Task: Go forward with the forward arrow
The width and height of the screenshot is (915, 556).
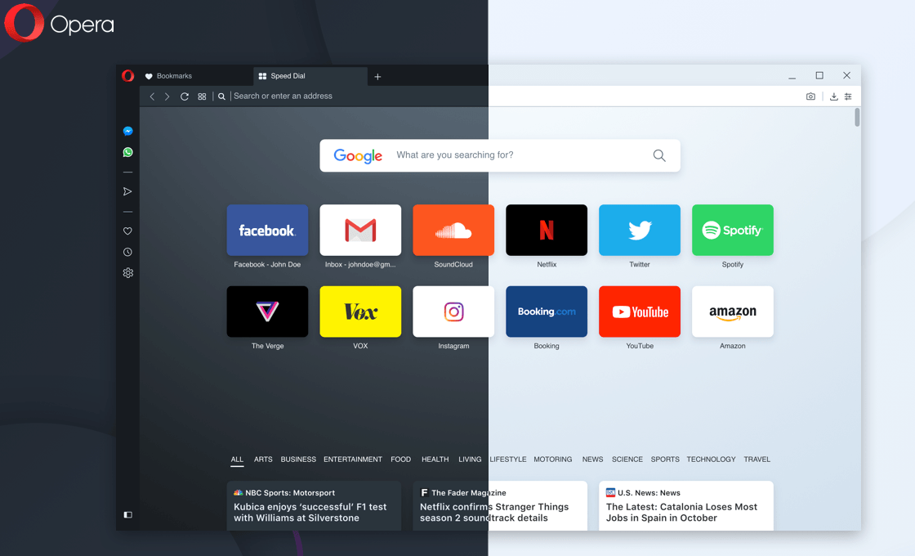Action: (167, 96)
